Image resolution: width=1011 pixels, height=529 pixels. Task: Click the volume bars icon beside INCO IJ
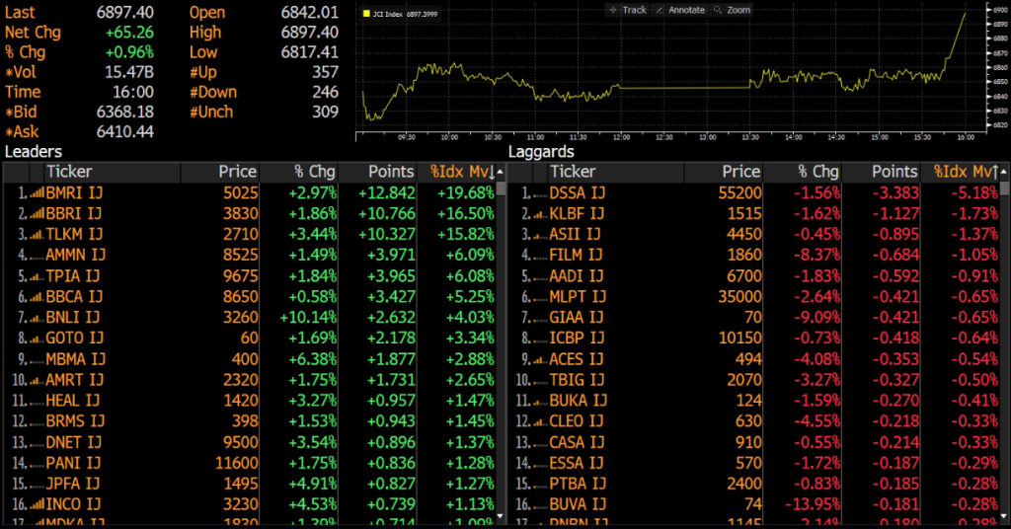coord(37,504)
